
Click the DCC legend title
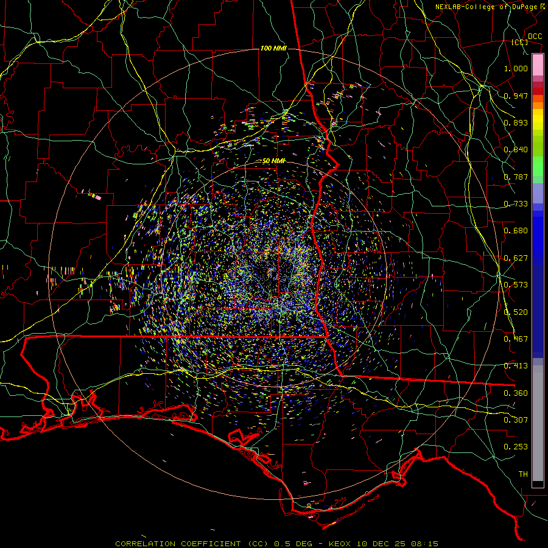pos(535,37)
